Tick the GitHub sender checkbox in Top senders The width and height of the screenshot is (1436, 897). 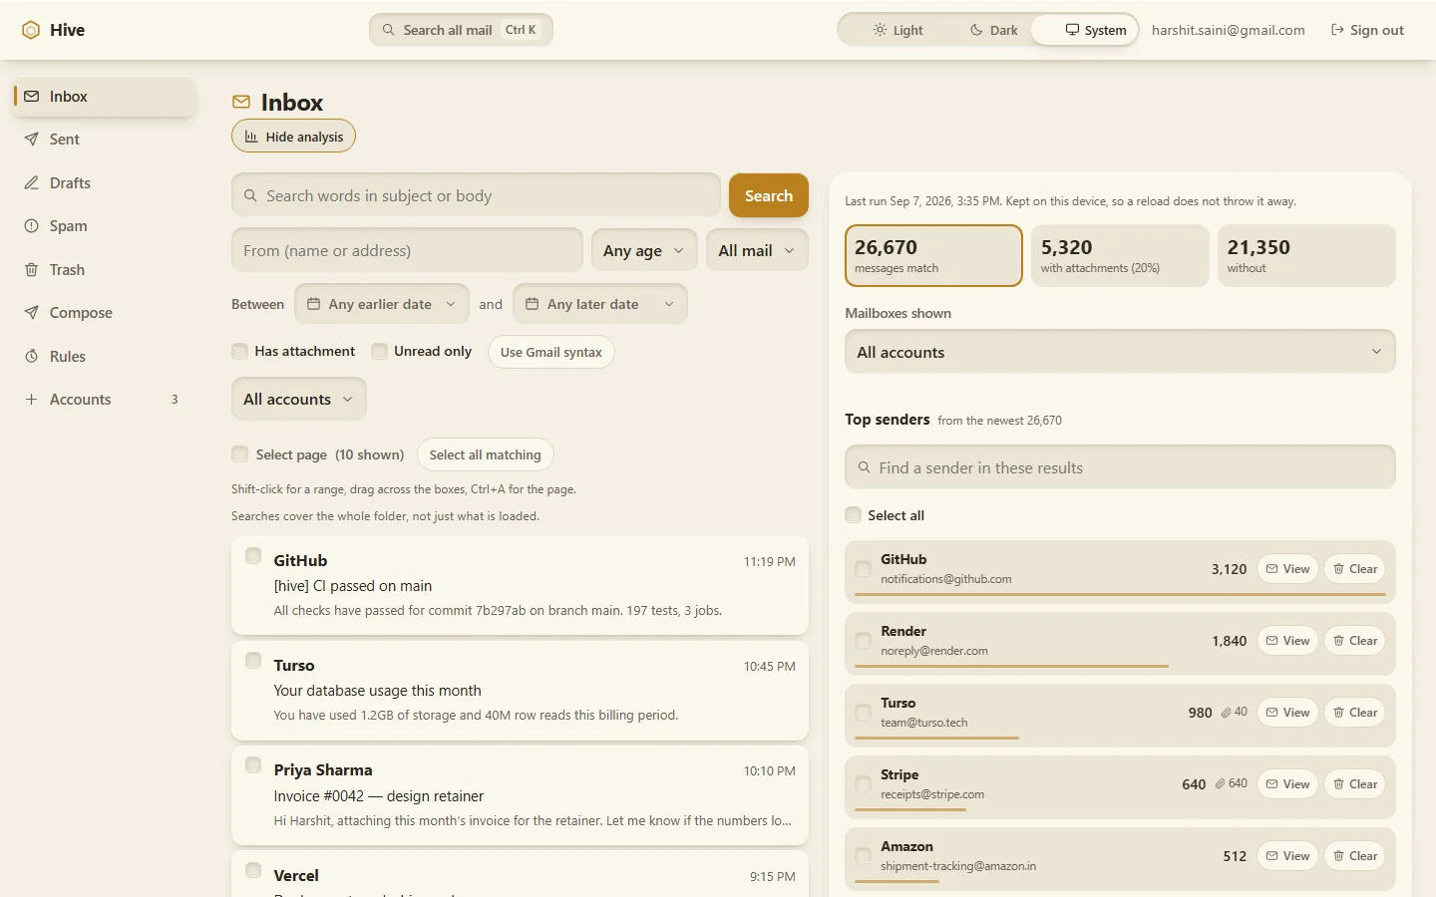point(863,569)
